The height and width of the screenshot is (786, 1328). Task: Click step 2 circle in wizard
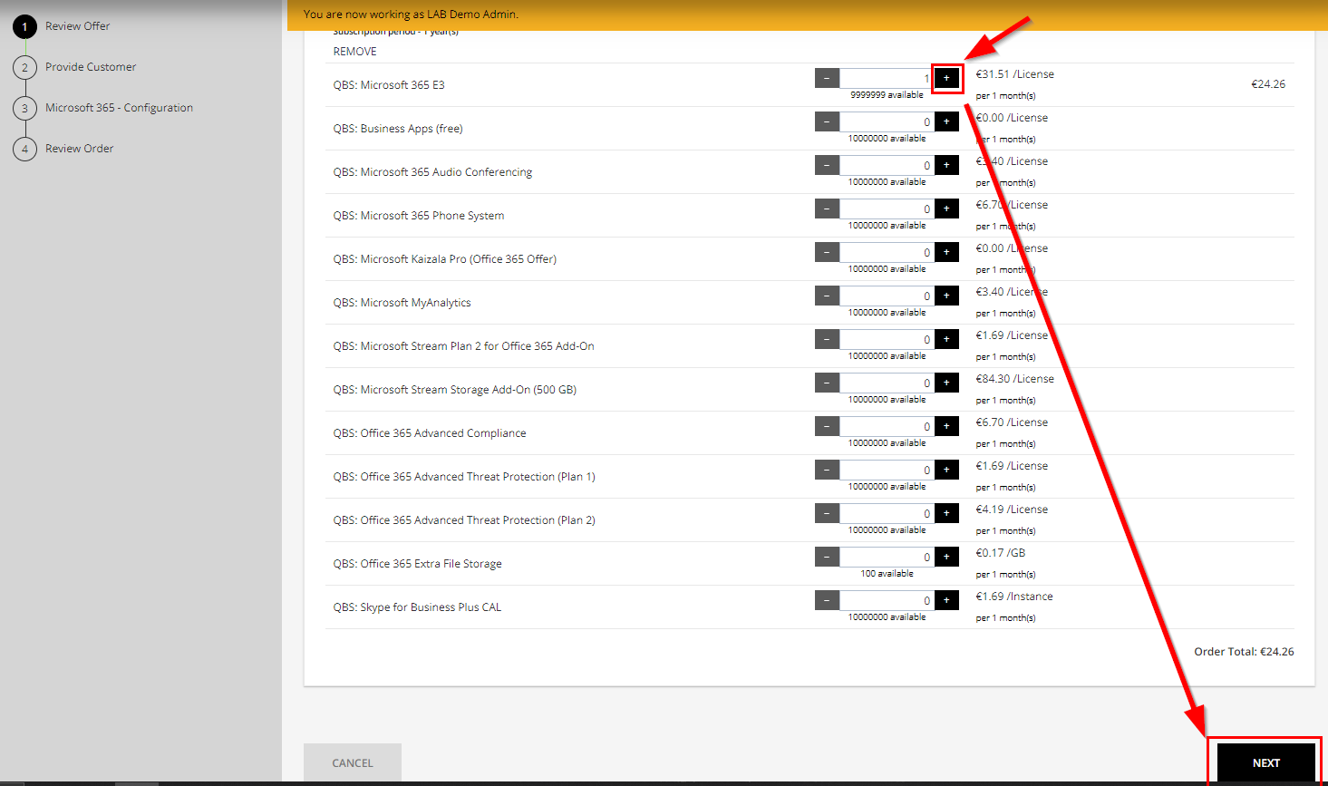click(24, 67)
